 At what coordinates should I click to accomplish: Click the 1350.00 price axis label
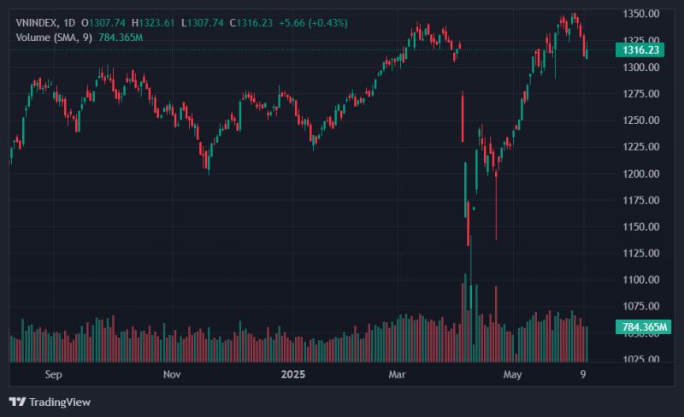pyautogui.click(x=640, y=14)
